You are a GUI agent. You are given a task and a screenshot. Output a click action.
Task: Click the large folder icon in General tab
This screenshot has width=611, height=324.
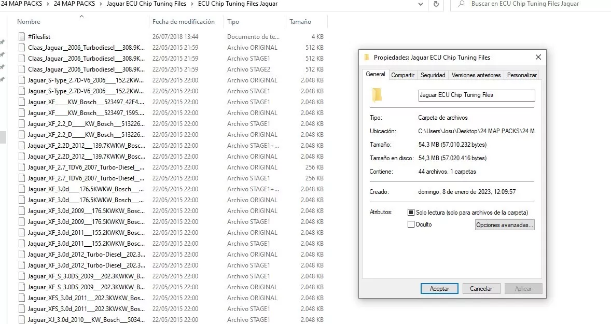click(377, 95)
